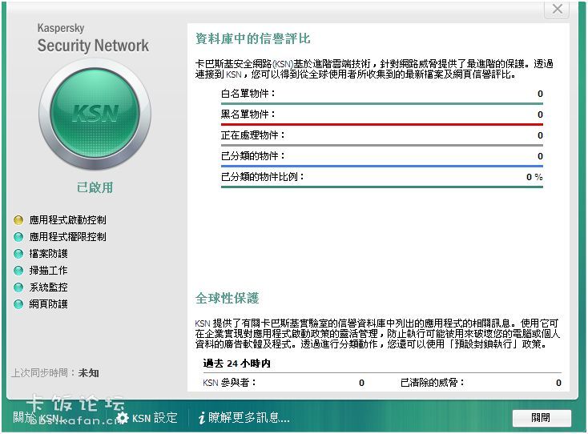Click the 已啟用 status label
The height and width of the screenshot is (434, 588).
click(95, 187)
